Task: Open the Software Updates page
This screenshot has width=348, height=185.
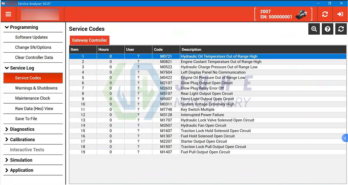Action: 31,37
